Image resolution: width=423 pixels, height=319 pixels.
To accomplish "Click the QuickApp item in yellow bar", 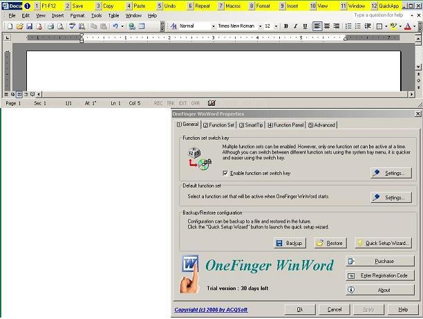I will pyautogui.click(x=385, y=6).
